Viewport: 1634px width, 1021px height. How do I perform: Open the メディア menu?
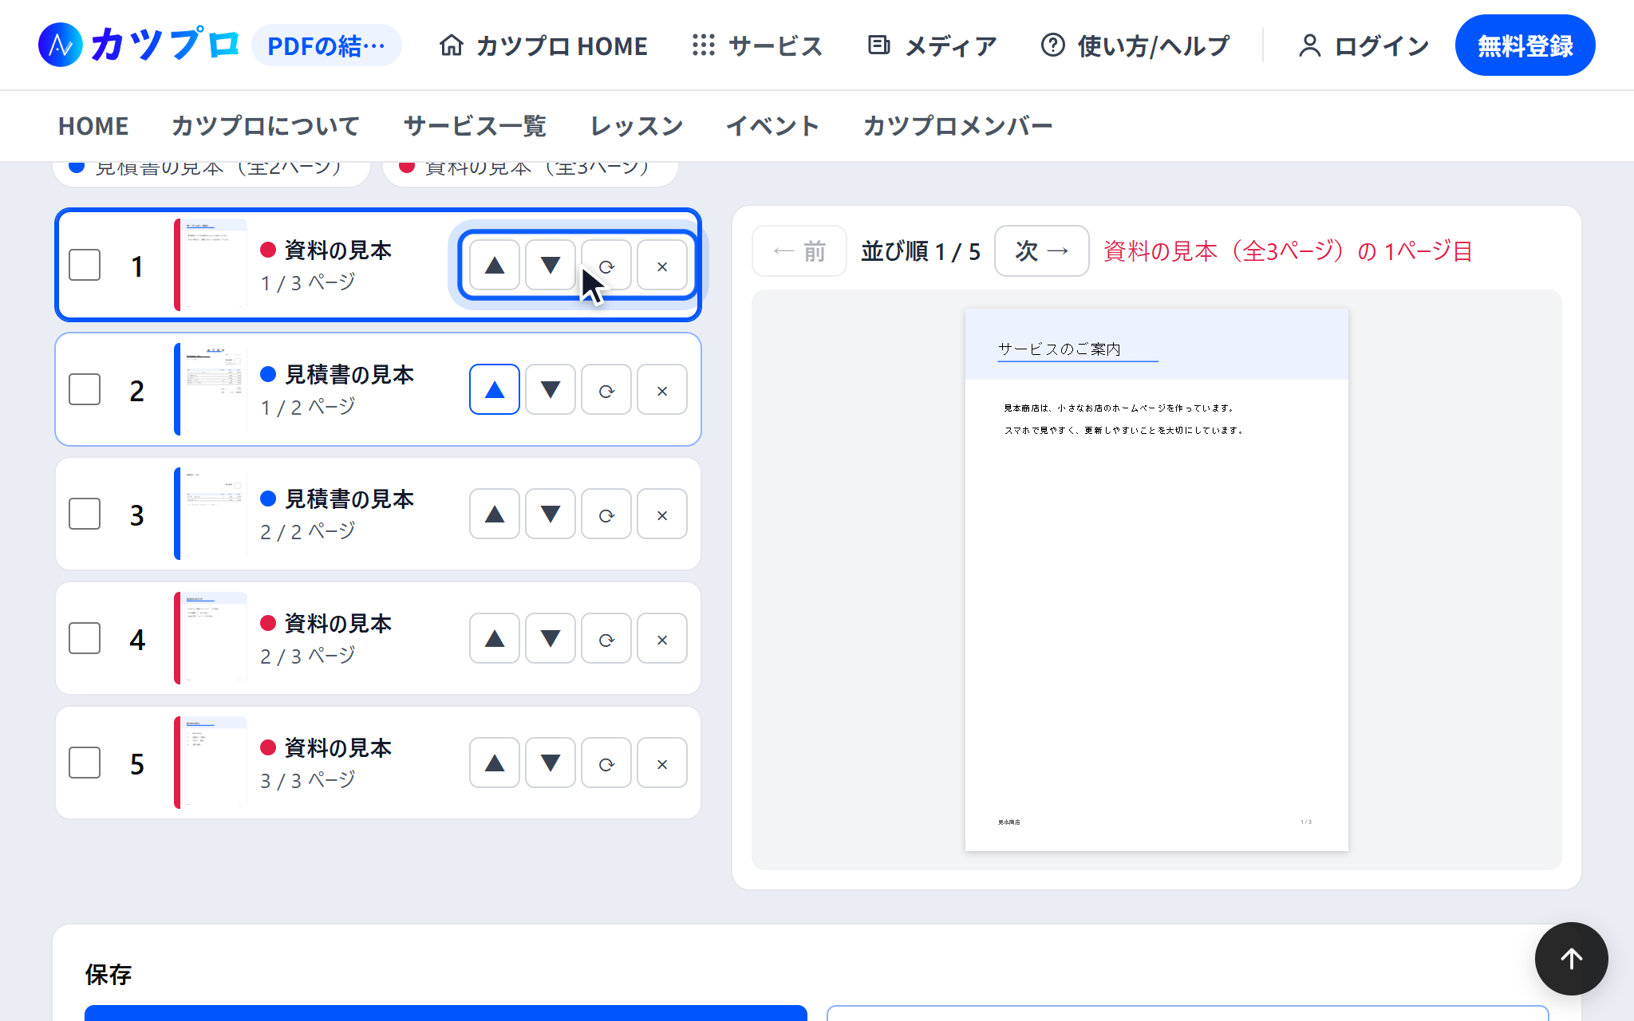point(932,45)
